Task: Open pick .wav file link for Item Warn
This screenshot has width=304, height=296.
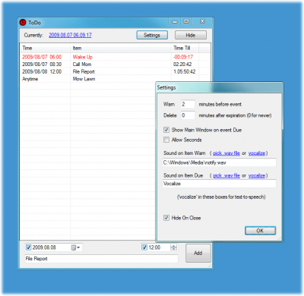Action: 226,153
